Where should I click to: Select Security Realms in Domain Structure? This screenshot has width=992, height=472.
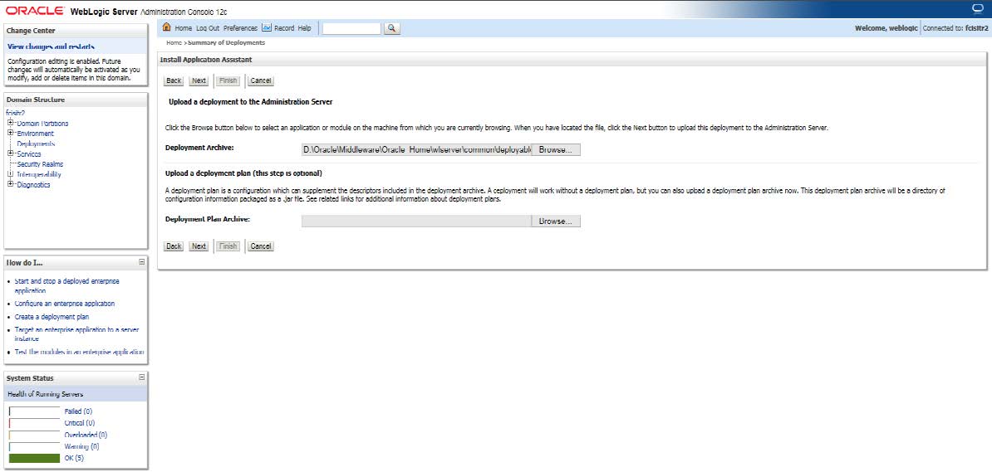click(x=40, y=164)
